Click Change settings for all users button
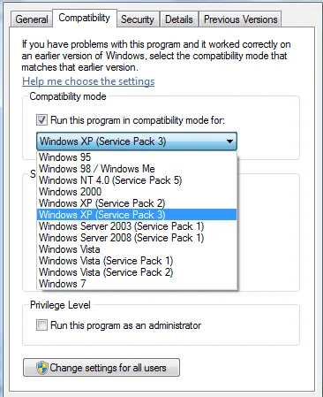 click(x=101, y=368)
